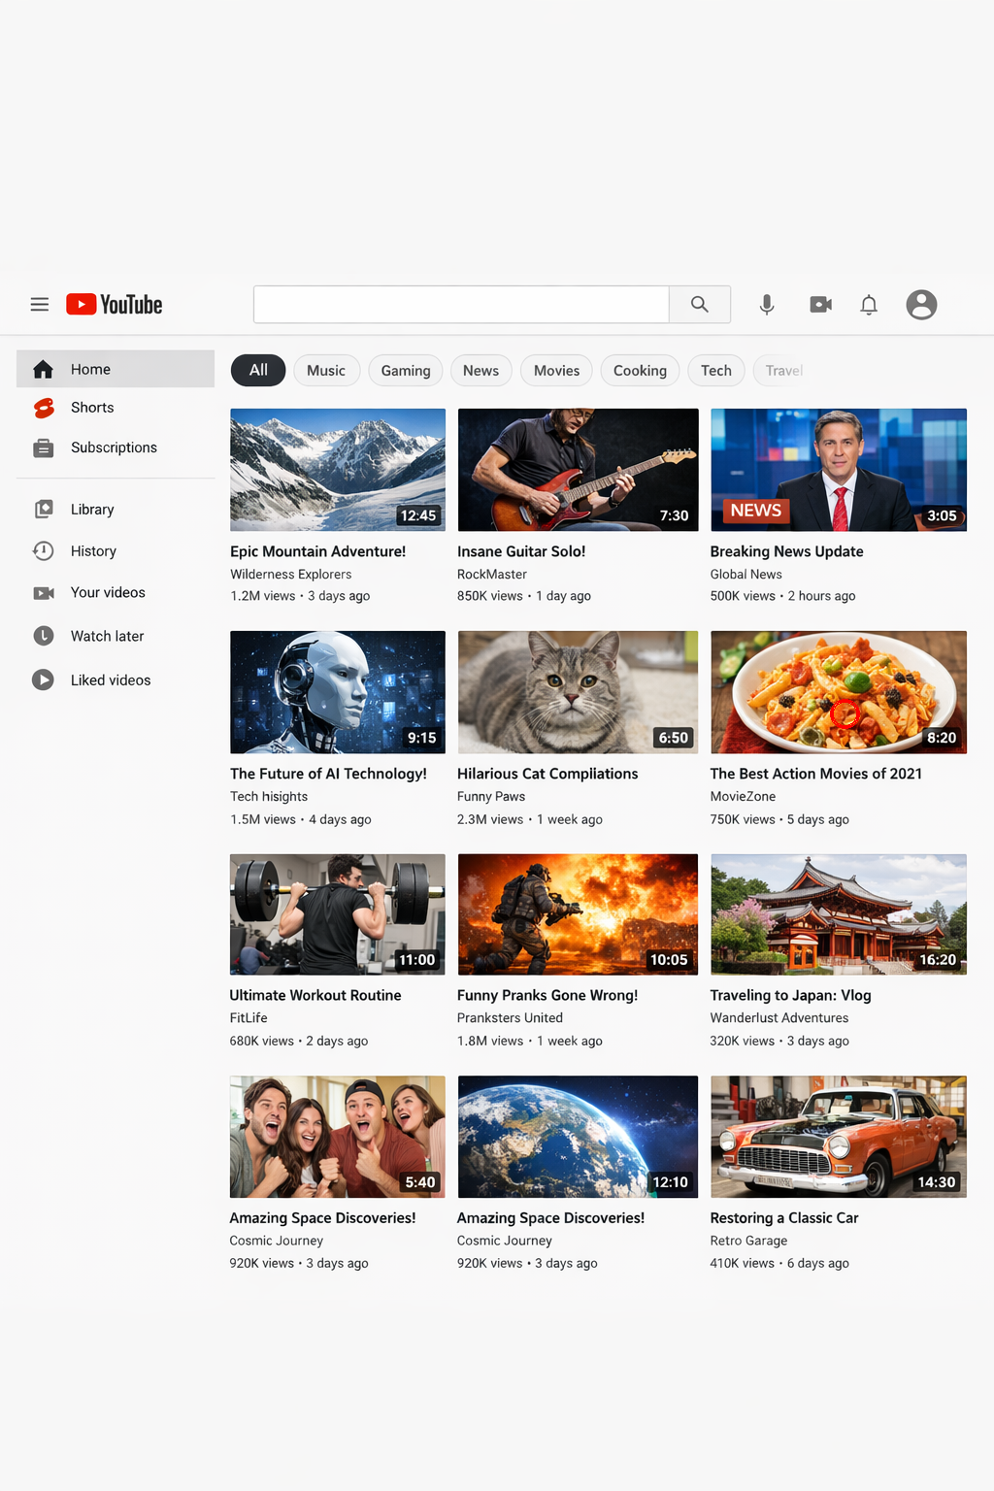Switch to the Gaming filter chip
Viewport: 994px width, 1491px height.
tap(405, 370)
